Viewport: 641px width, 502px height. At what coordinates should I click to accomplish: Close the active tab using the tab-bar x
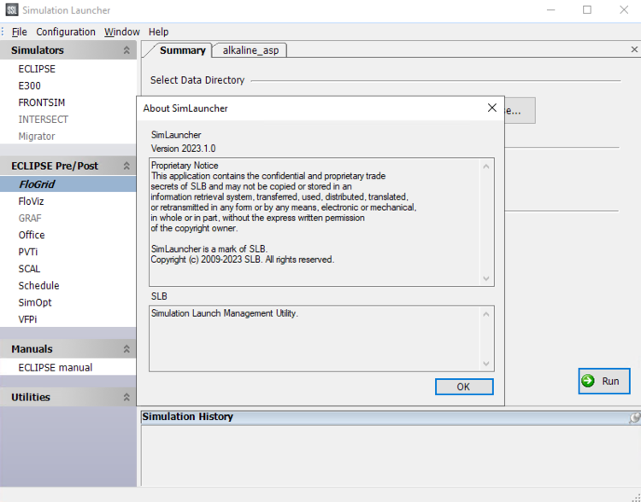pyautogui.click(x=634, y=50)
